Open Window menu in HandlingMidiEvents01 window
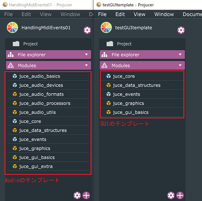 pyautogui.click(x=70, y=14)
